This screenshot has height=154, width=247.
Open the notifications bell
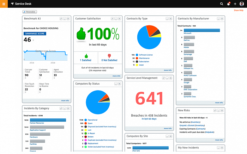coord(228,4)
